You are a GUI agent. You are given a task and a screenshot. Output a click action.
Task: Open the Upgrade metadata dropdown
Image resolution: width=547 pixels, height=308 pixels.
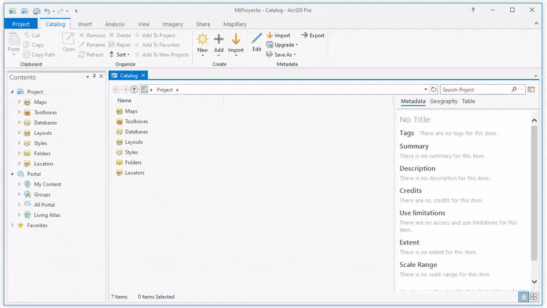[x=282, y=44]
